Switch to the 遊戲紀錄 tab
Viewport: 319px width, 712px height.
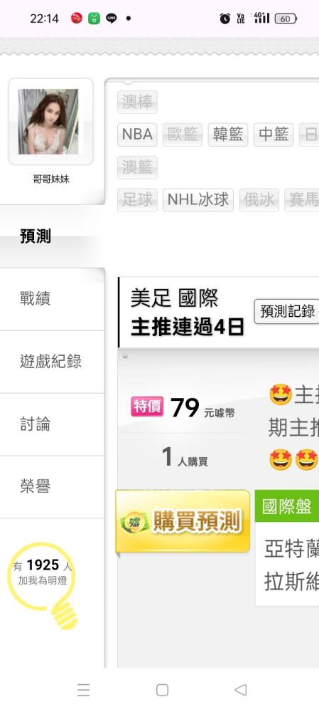click(52, 362)
